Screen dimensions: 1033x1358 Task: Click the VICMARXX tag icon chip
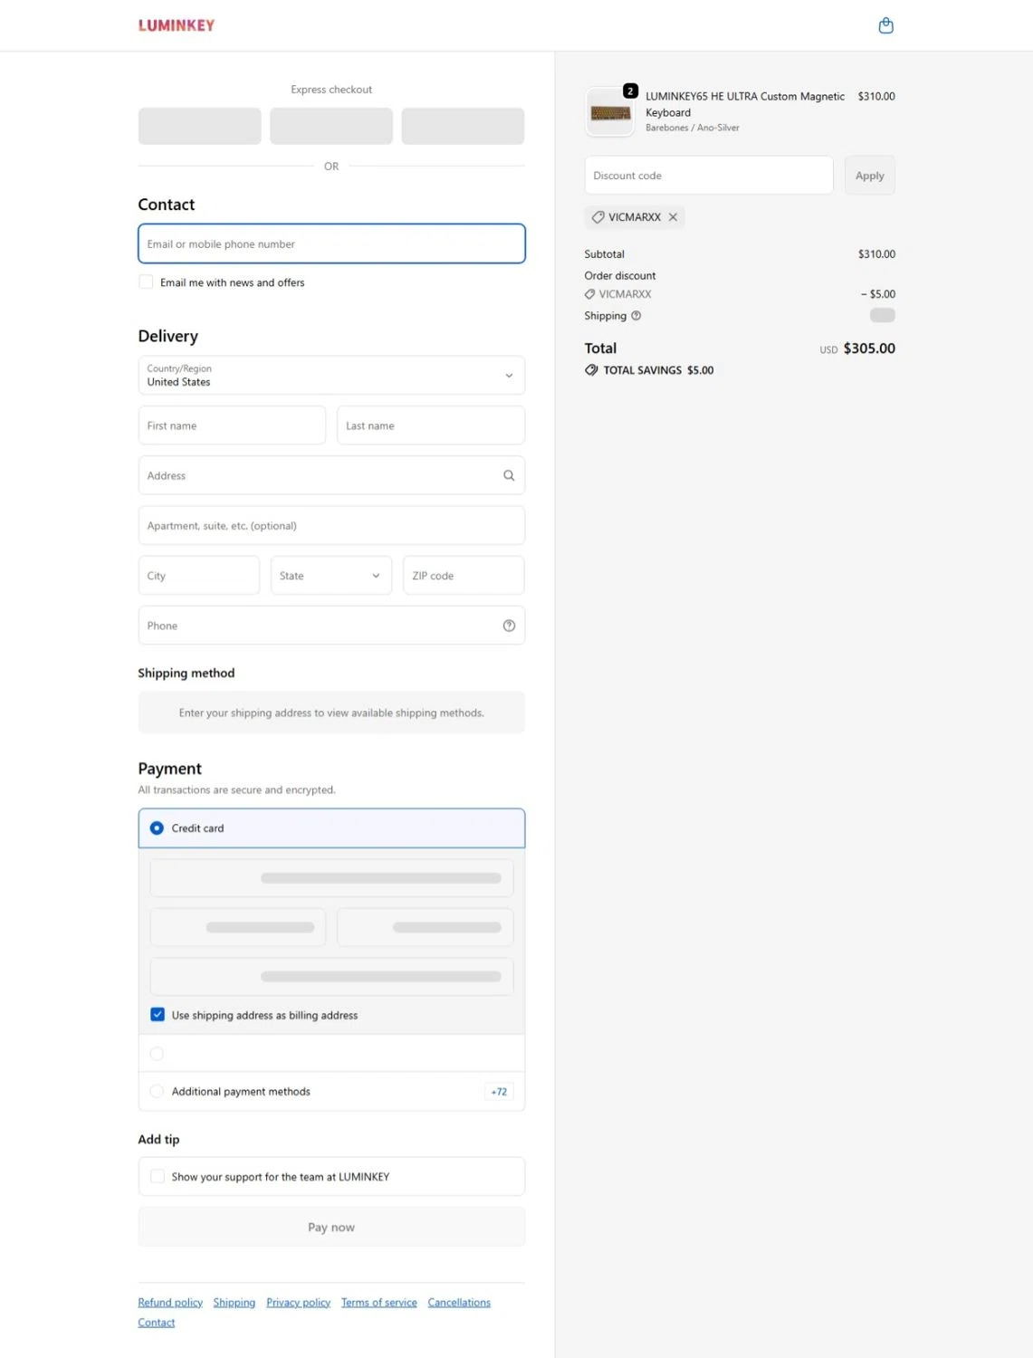(634, 217)
